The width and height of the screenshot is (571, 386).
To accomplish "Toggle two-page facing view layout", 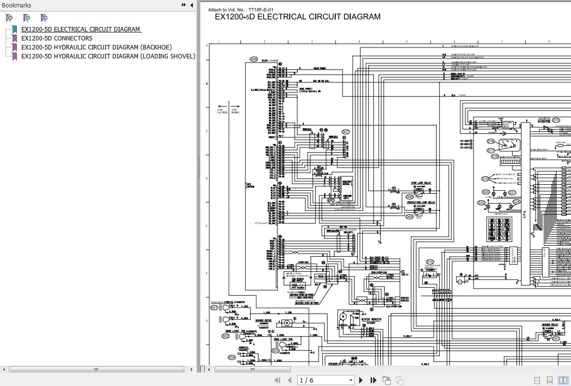I will pyautogui.click(x=563, y=381).
